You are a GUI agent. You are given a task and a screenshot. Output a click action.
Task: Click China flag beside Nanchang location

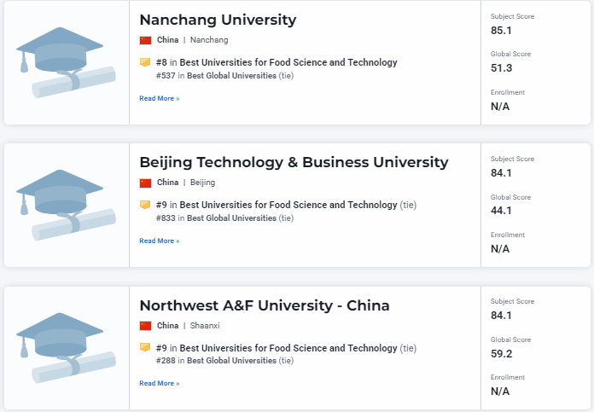click(145, 40)
